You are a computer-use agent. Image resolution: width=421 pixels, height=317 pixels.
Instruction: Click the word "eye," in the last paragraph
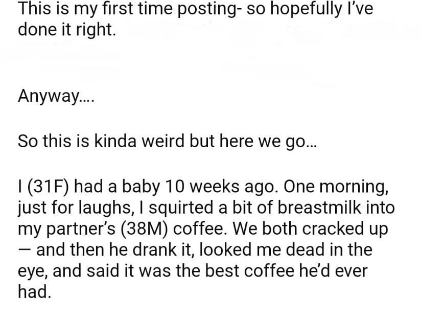tap(33, 272)
